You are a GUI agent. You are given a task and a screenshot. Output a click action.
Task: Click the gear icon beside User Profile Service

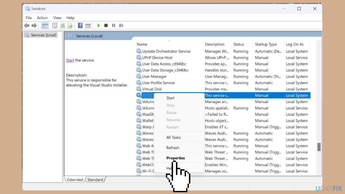point(139,83)
